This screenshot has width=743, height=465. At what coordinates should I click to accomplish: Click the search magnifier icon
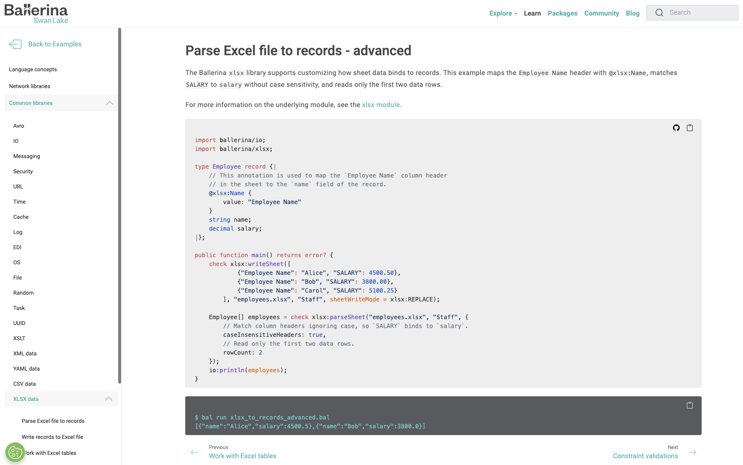659,13
